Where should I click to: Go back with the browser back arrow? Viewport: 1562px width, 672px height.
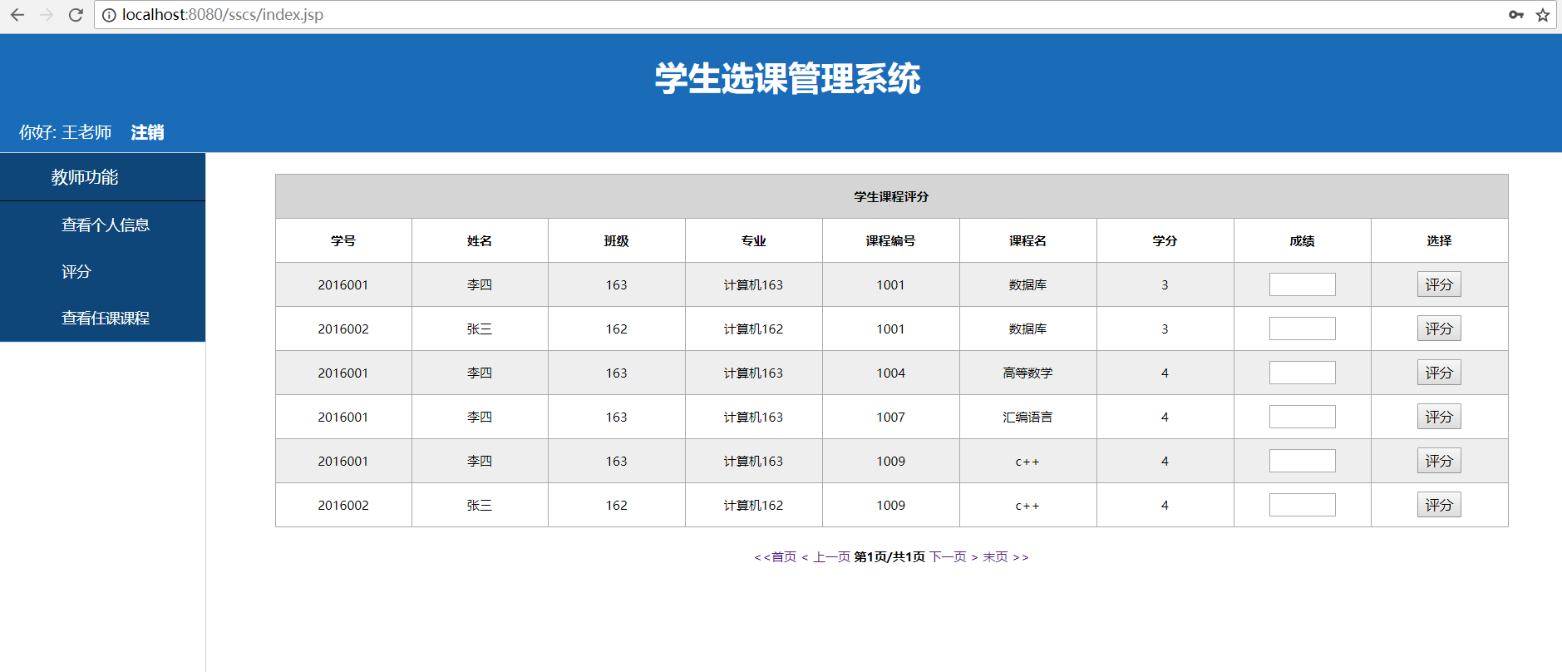(17, 15)
